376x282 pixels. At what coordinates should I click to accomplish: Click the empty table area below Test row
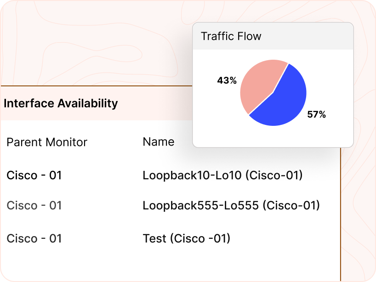click(170, 264)
